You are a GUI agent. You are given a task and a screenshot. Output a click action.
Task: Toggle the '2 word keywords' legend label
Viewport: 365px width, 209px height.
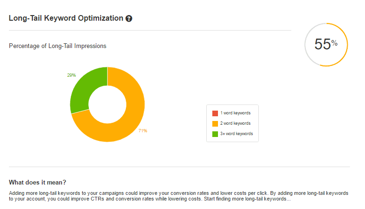pos(235,123)
